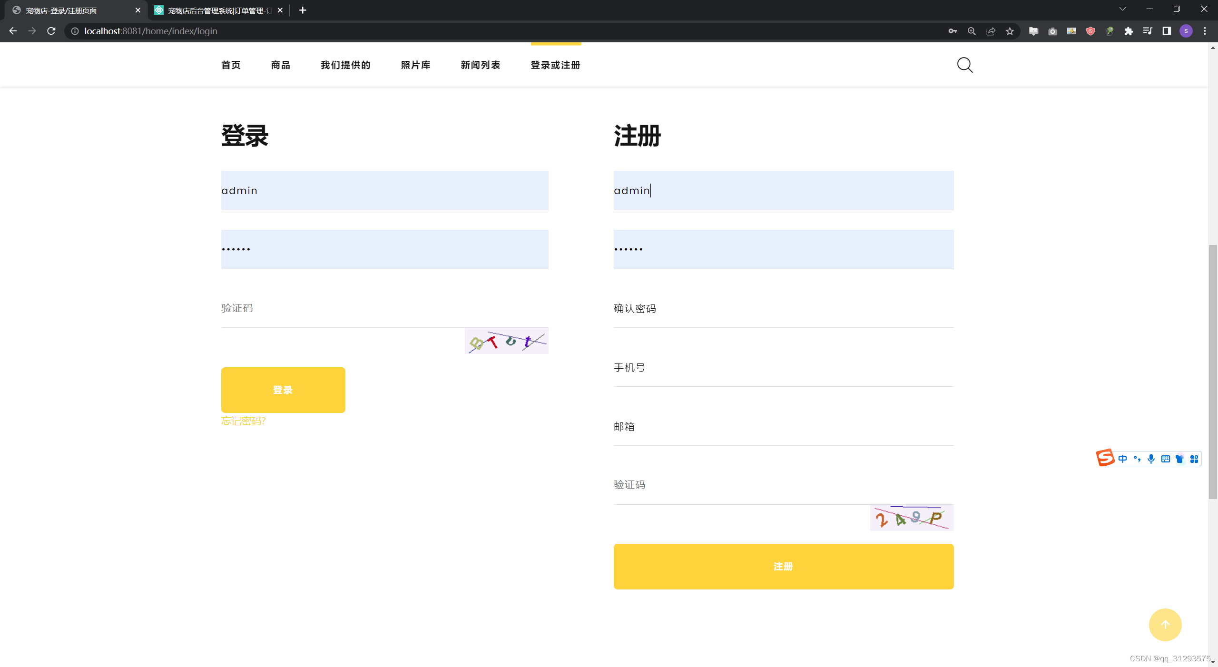The image size is (1218, 667).
Task: Open the share page icon
Action: coord(991,31)
